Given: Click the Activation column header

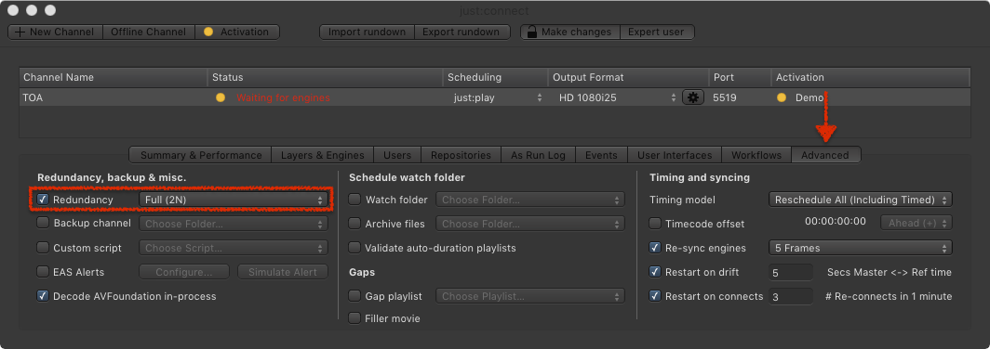Looking at the screenshot, I should click(871, 77).
